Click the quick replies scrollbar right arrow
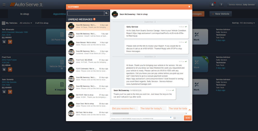Viewport: 258px width, 131px height. pos(186,113)
